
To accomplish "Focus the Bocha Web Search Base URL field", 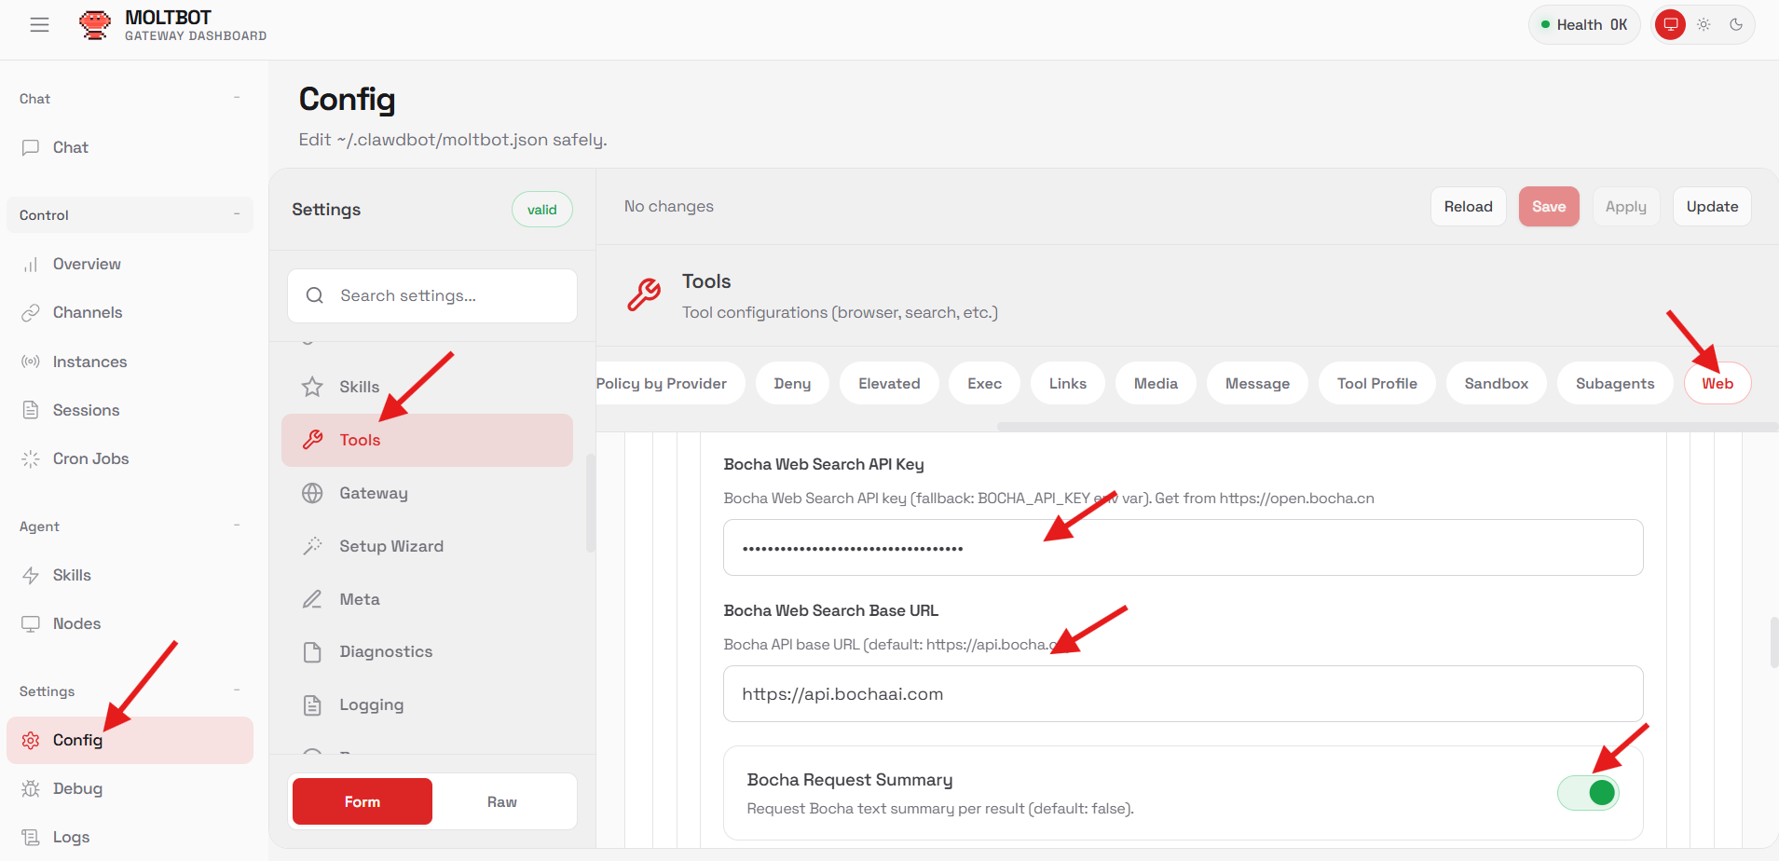I will [1183, 694].
